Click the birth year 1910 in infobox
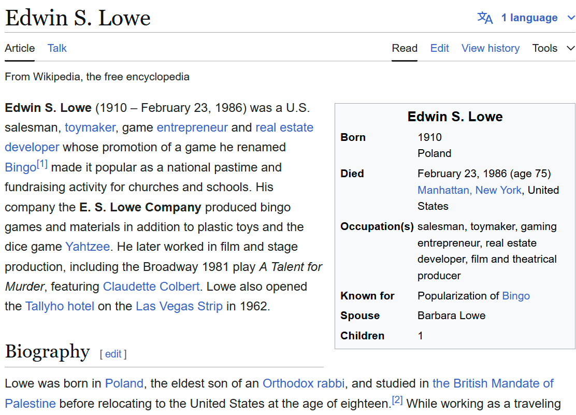The image size is (576, 415). pyautogui.click(x=429, y=137)
